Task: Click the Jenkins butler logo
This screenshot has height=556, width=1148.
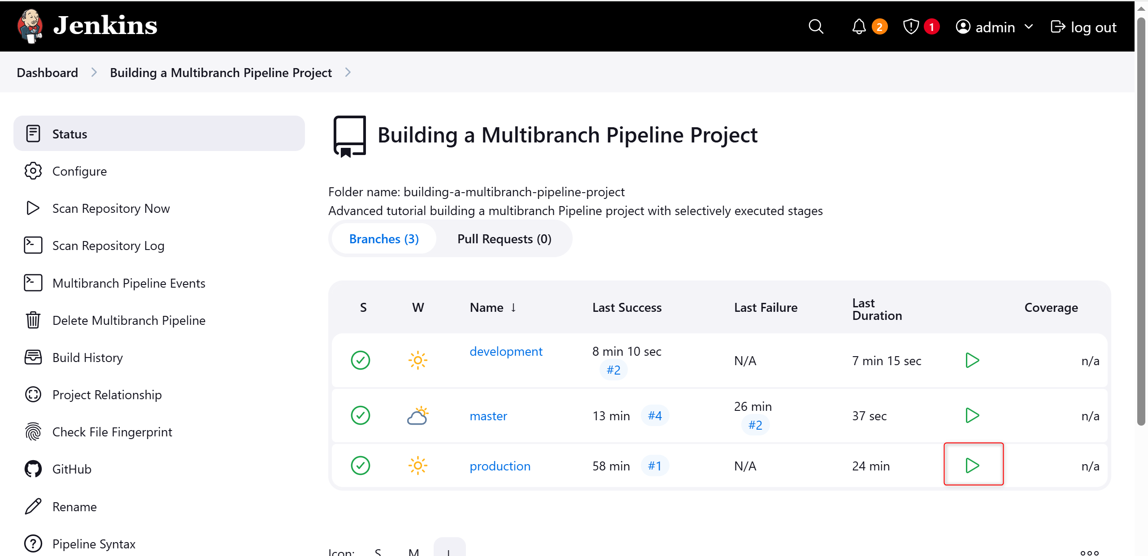Action: pyautogui.click(x=30, y=26)
